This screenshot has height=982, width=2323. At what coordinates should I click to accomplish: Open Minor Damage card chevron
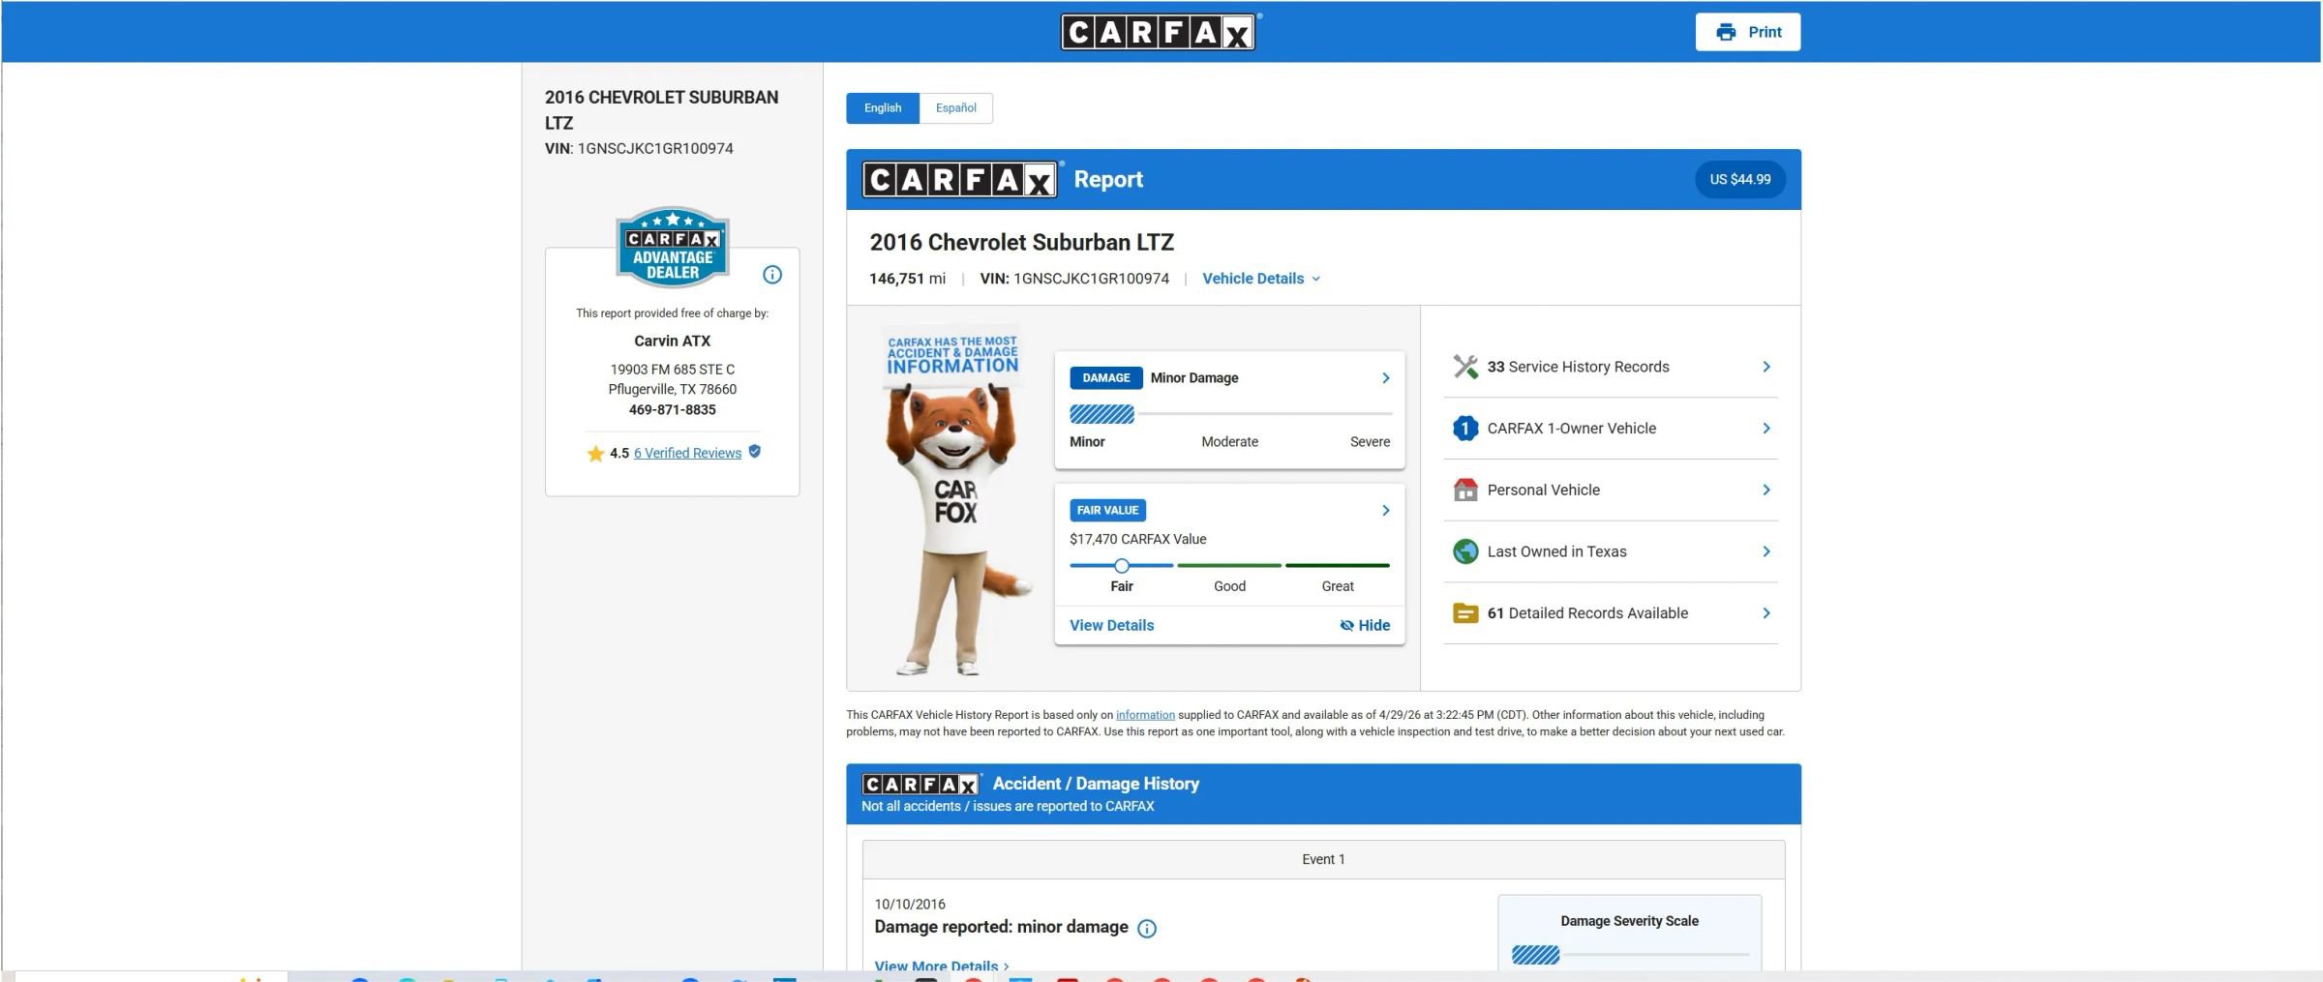[x=1385, y=378]
